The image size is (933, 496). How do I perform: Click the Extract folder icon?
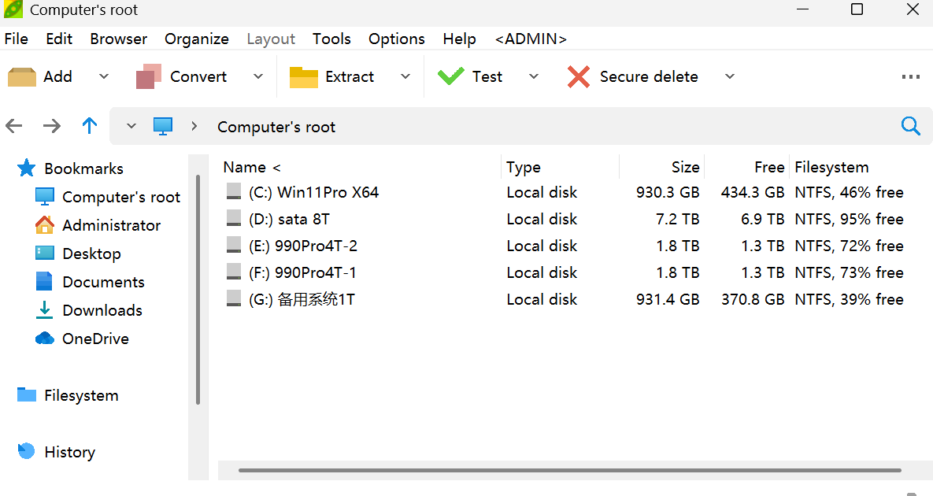pos(303,76)
